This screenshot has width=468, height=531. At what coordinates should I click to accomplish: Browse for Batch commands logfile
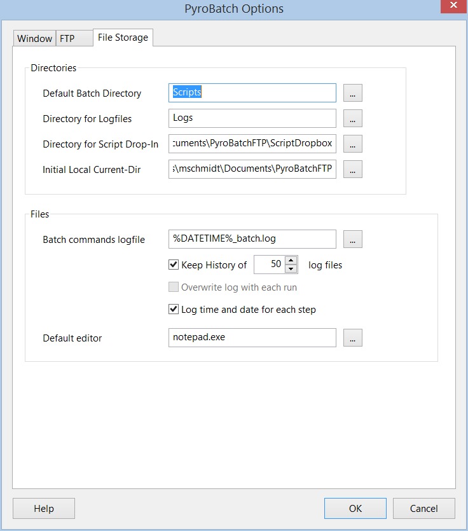click(x=352, y=239)
